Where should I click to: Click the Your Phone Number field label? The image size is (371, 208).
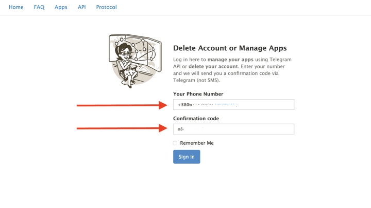tap(198, 94)
